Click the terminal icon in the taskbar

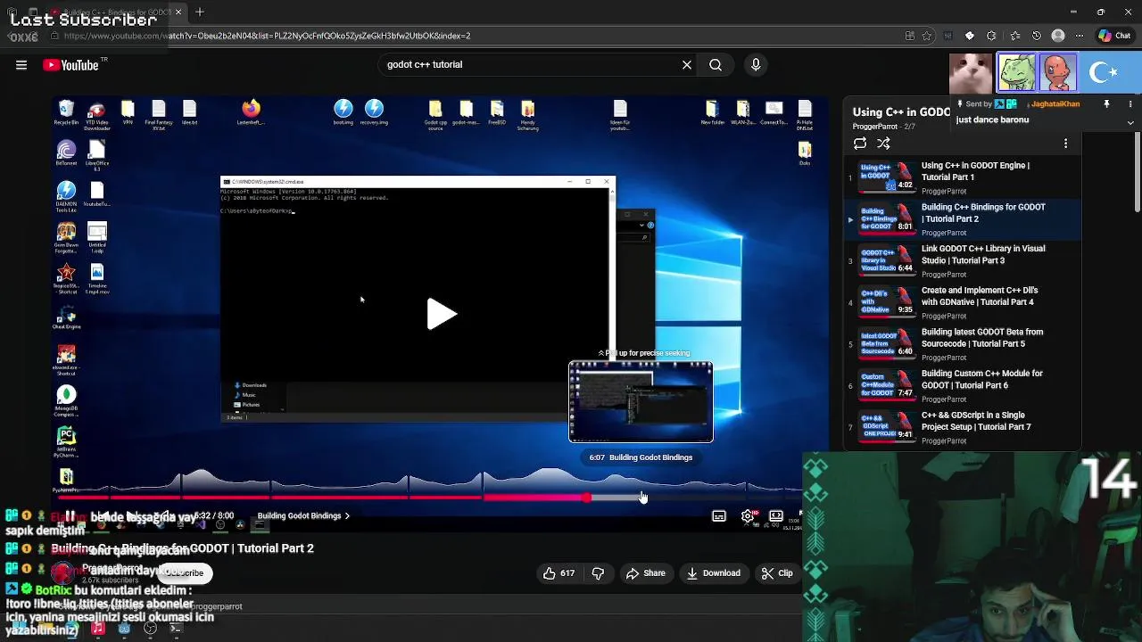176,629
